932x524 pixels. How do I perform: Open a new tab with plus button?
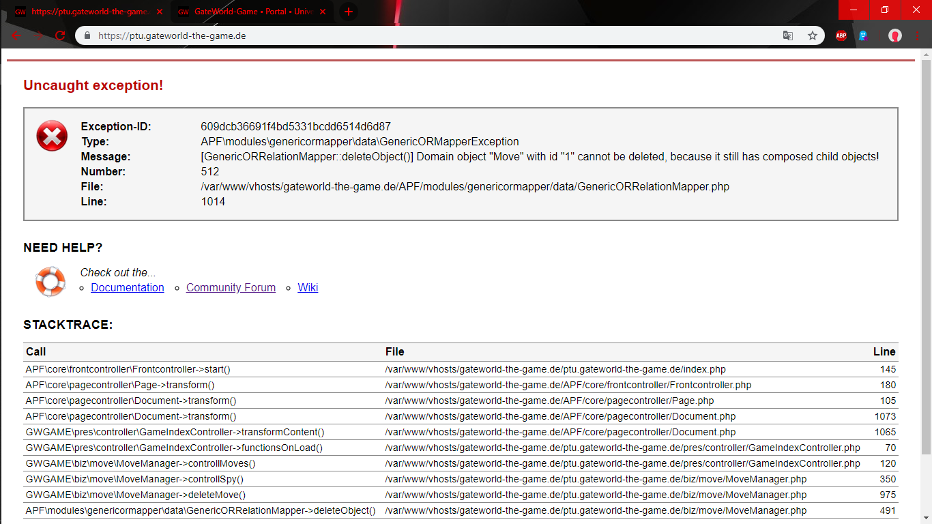point(349,12)
